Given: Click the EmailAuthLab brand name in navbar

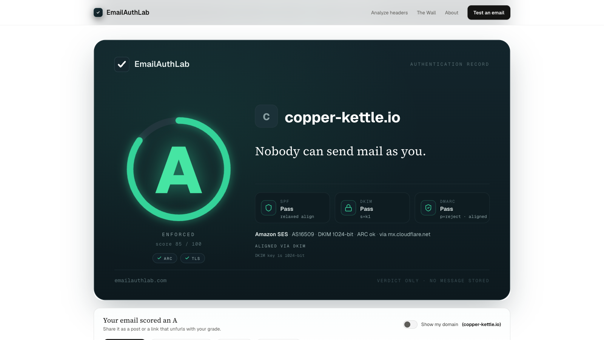Looking at the screenshot, I should click(x=128, y=12).
